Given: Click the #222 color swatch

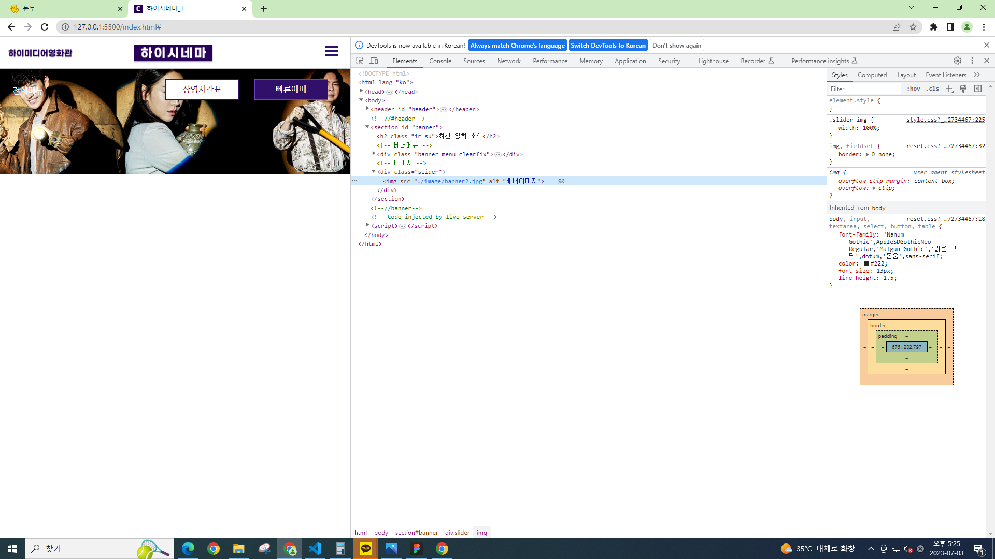Looking at the screenshot, I should [x=866, y=263].
